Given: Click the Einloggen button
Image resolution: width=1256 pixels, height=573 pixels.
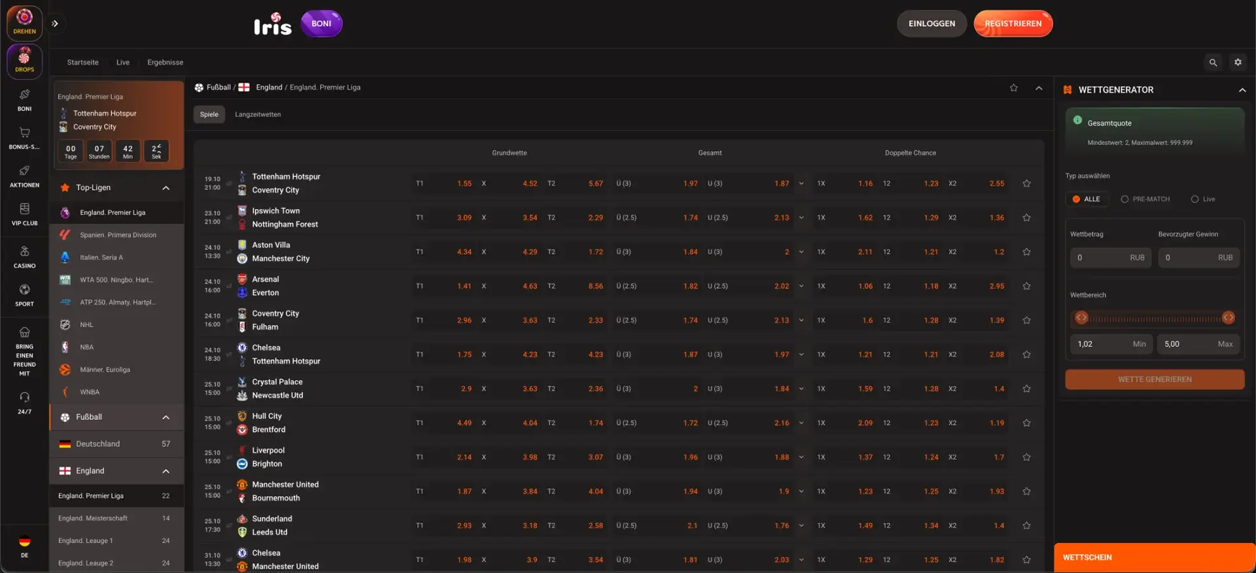Looking at the screenshot, I should pos(932,24).
